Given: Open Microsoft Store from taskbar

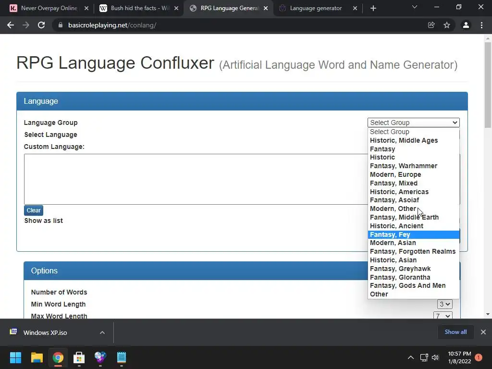Looking at the screenshot, I should 79,357.
